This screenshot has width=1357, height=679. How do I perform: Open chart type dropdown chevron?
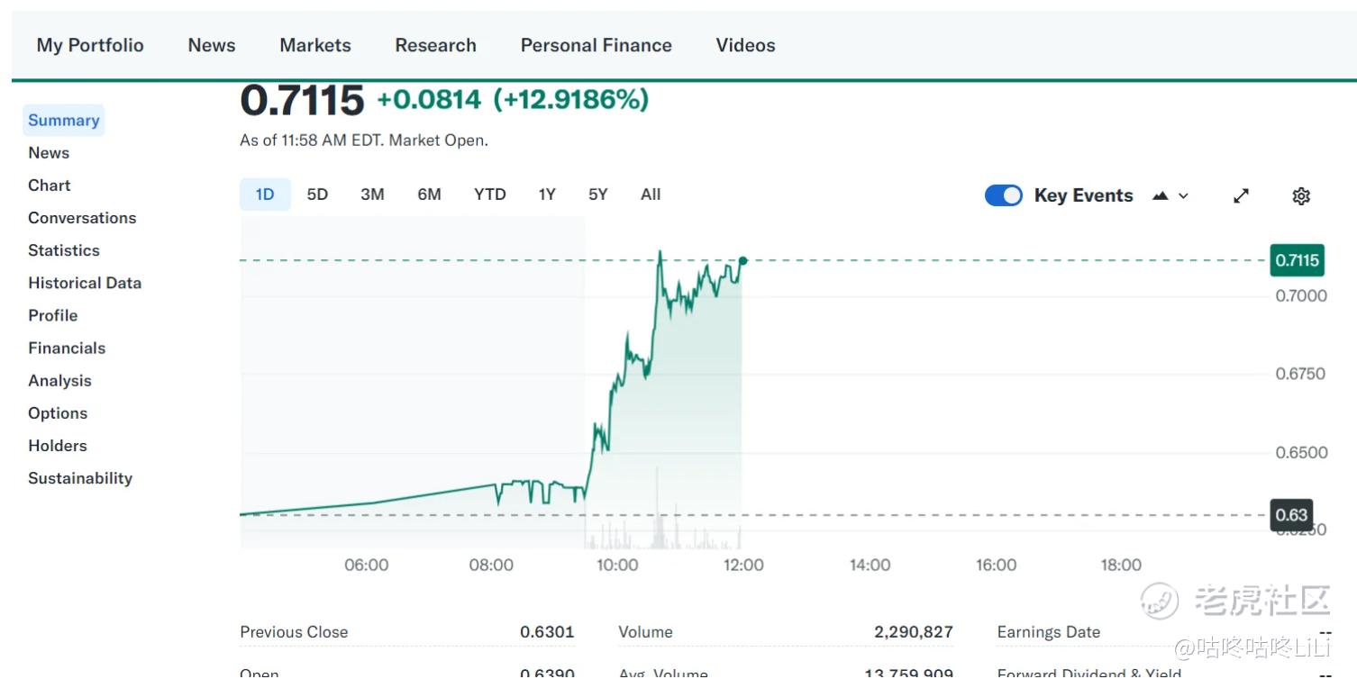coord(1183,195)
